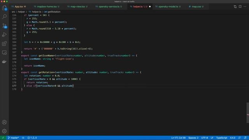
Task: Click 'return rotation;' on line 176
Action: pos(37,82)
